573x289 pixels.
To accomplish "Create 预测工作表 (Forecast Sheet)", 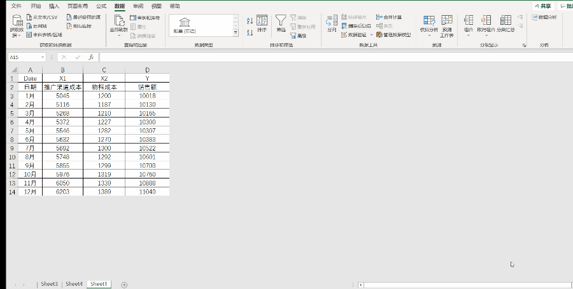I will click(446, 25).
